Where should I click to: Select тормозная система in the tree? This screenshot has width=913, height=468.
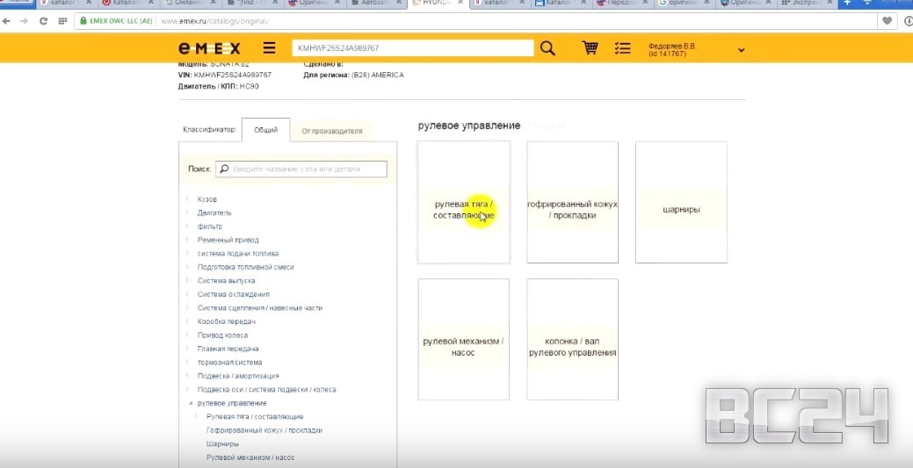point(228,363)
